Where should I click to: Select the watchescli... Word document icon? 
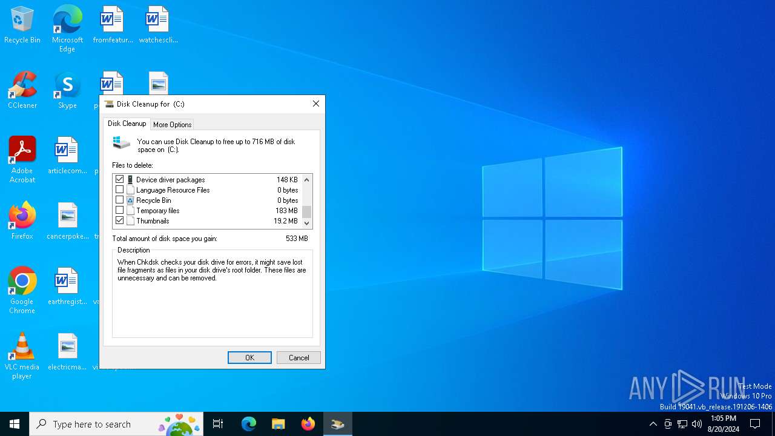click(x=158, y=25)
